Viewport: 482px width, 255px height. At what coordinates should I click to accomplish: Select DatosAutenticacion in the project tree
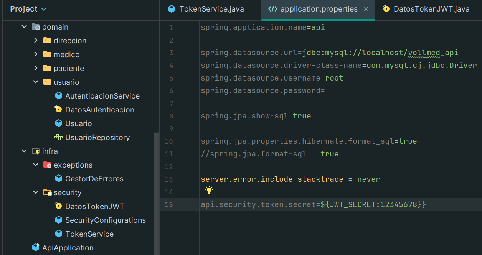click(100, 110)
